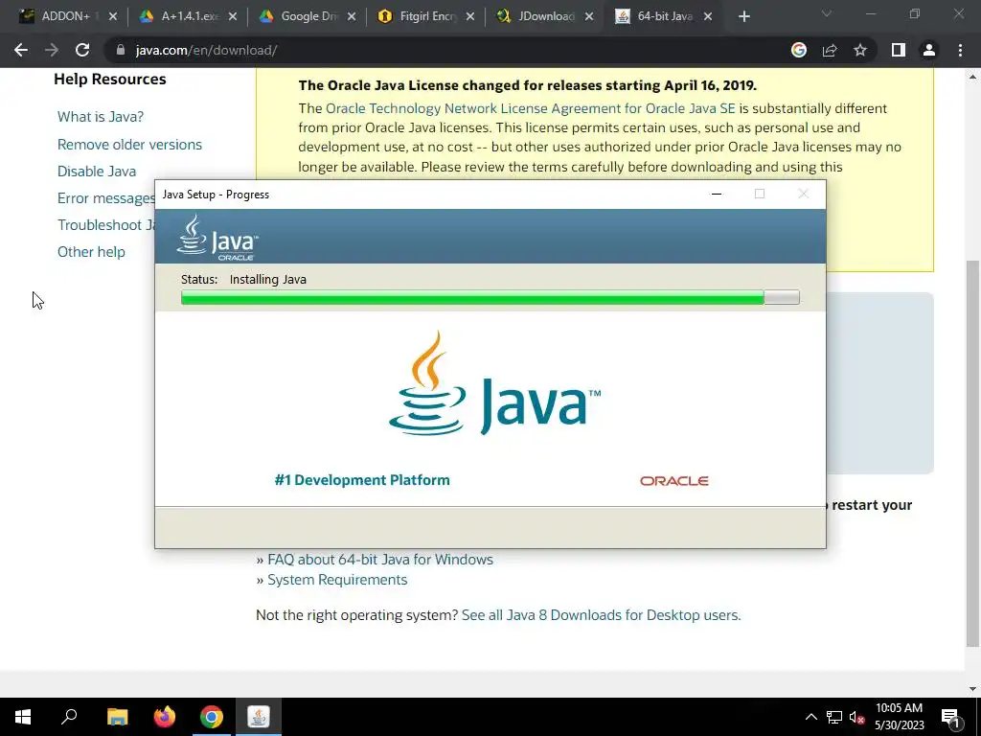Click the page vertical scrollbar
The height and width of the screenshot is (736, 981).
pyautogui.click(x=972, y=453)
